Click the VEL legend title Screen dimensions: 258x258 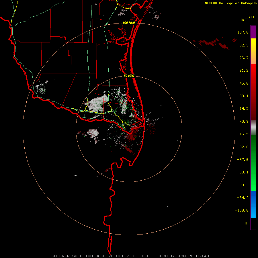pos(252,17)
